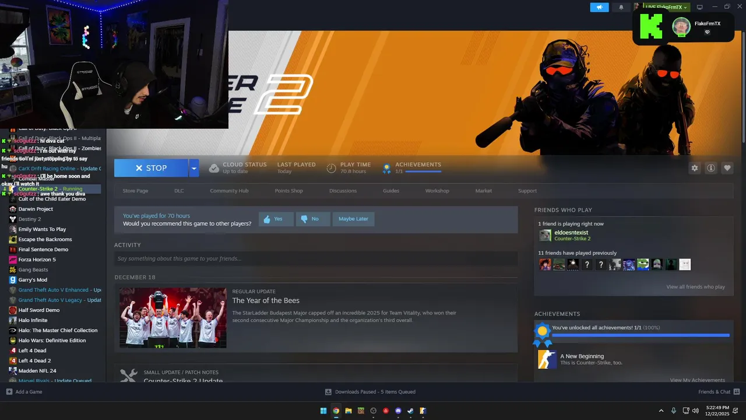Open A New Beginning achievement icon
746x420 pixels.
coord(547,359)
